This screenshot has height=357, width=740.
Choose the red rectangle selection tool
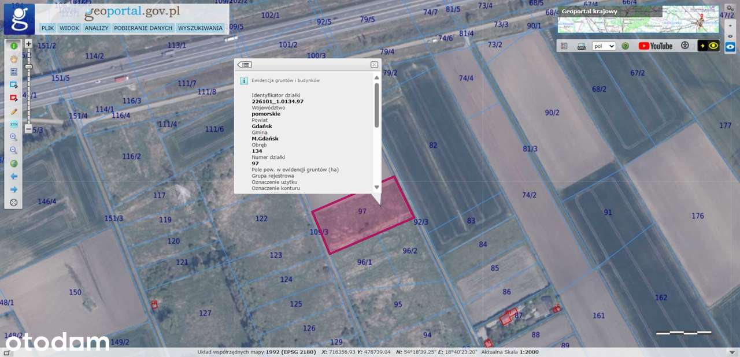14,98
